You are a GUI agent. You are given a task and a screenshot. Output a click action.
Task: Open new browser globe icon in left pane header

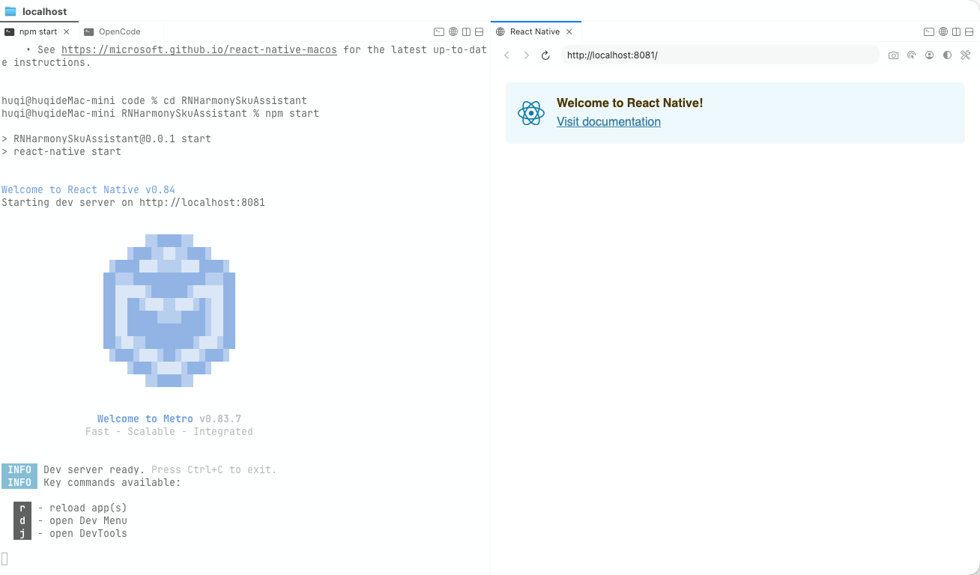click(453, 31)
